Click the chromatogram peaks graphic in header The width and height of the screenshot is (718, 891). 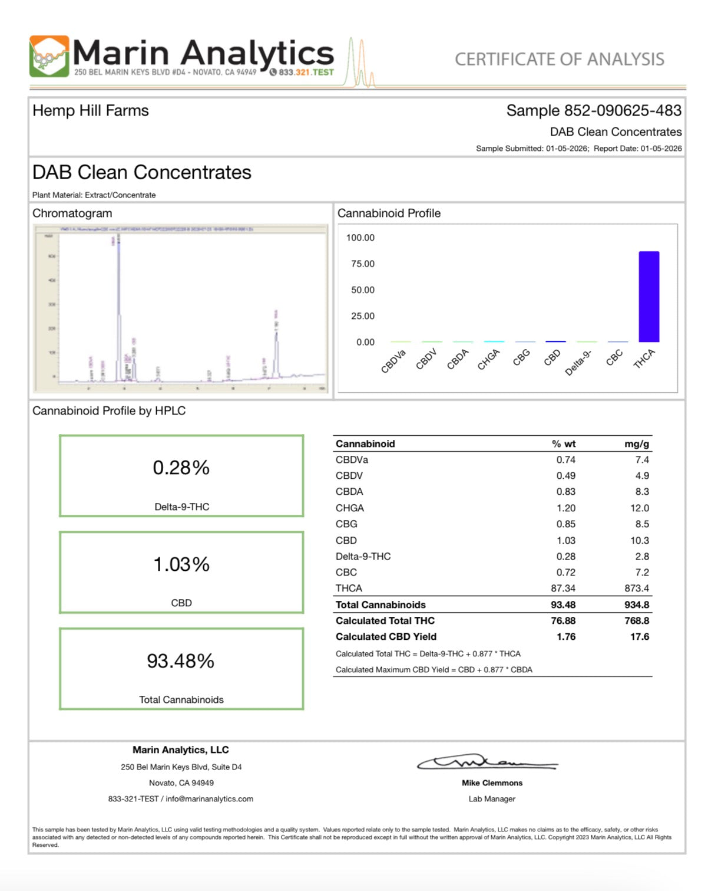360,64
